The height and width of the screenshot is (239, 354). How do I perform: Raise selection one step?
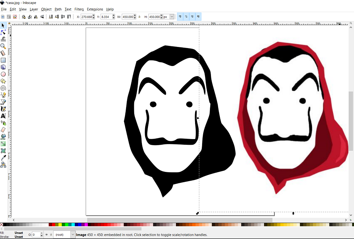point(63,17)
